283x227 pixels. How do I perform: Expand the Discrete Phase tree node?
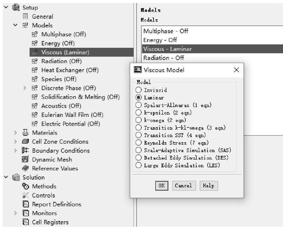25,88
